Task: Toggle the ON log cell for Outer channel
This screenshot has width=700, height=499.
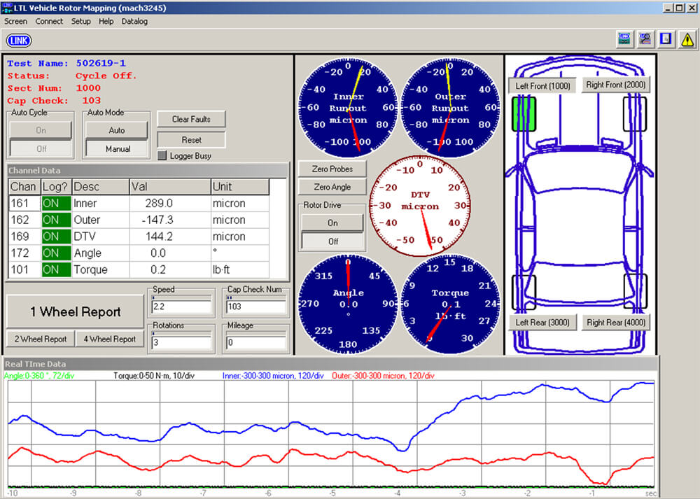Action: point(56,220)
